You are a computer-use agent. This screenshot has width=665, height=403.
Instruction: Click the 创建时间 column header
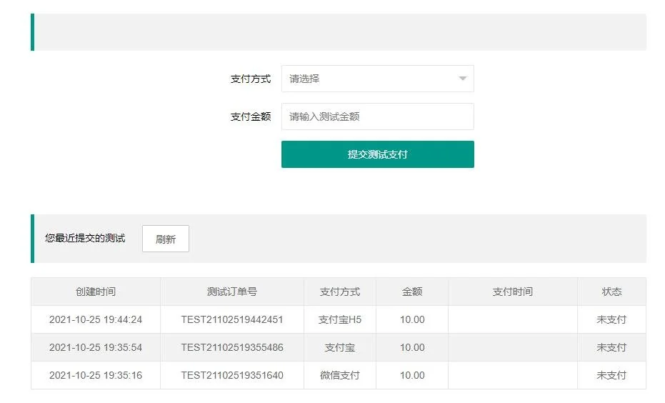tap(96, 292)
